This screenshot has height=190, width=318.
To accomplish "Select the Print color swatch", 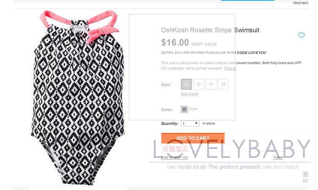I will coord(184,109).
